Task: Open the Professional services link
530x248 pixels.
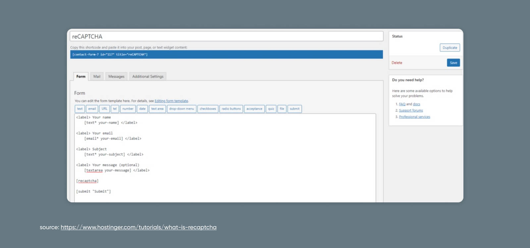Action: click(414, 117)
